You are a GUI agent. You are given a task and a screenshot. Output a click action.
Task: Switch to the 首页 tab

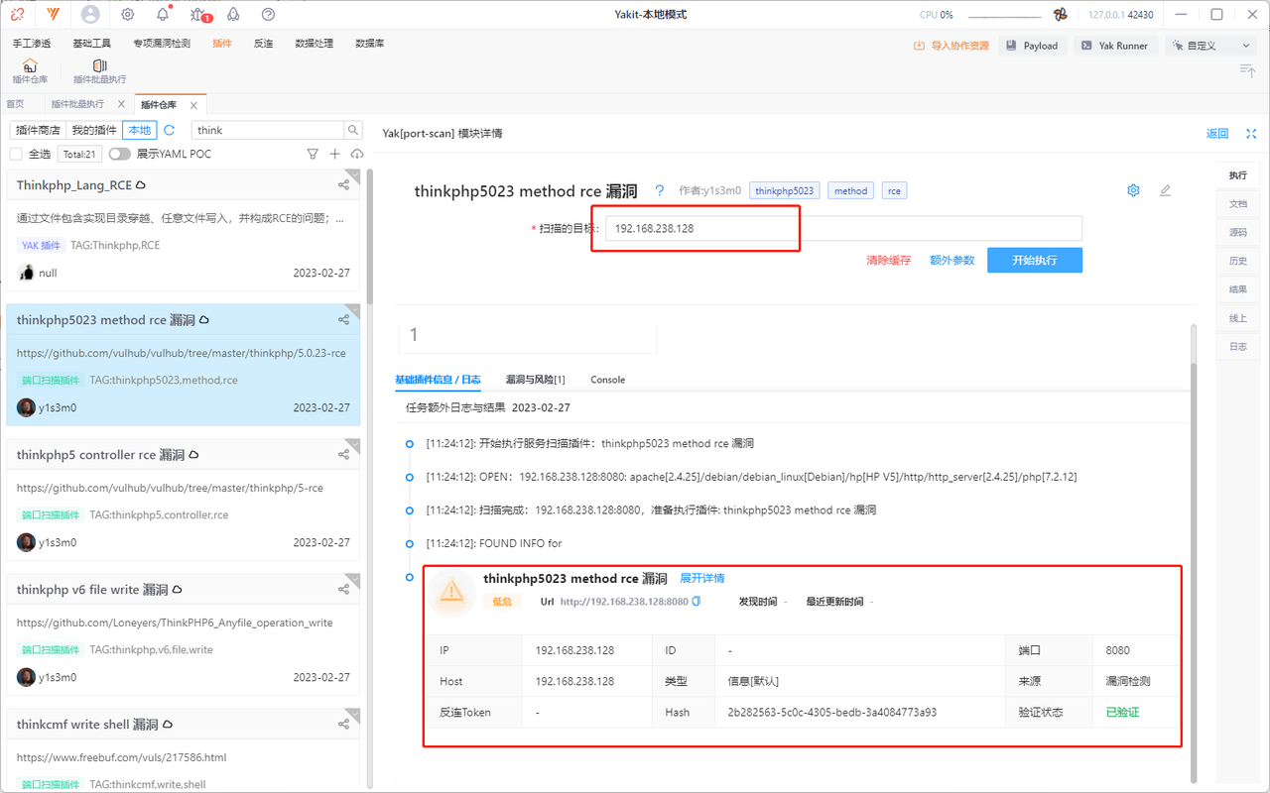pyautogui.click(x=15, y=104)
